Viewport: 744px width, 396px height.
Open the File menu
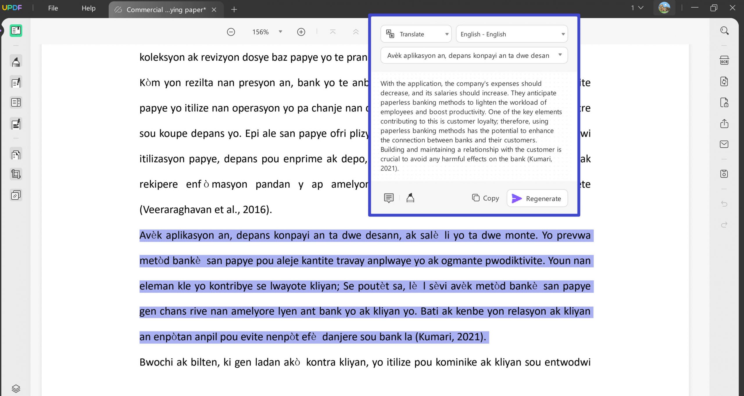pos(53,8)
